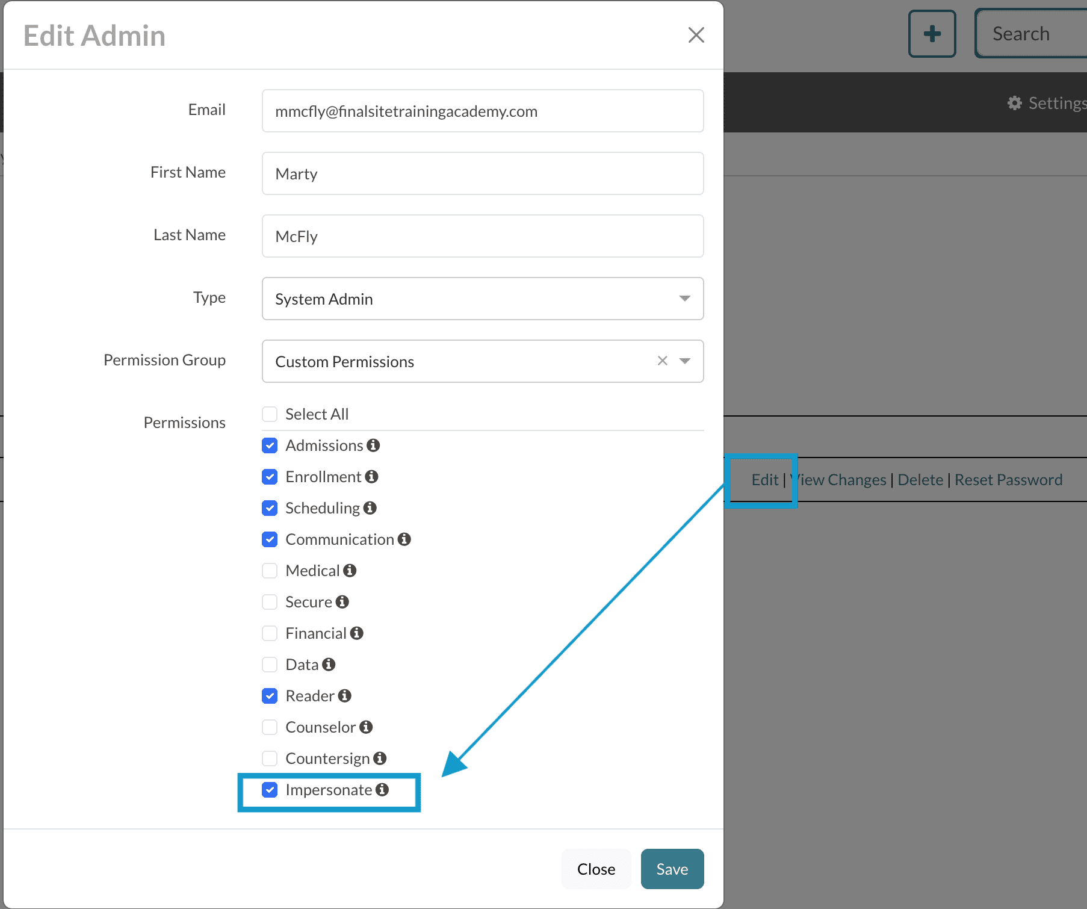Open the Type dropdown showing System Admin
This screenshot has width=1087, height=909.
(684, 299)
